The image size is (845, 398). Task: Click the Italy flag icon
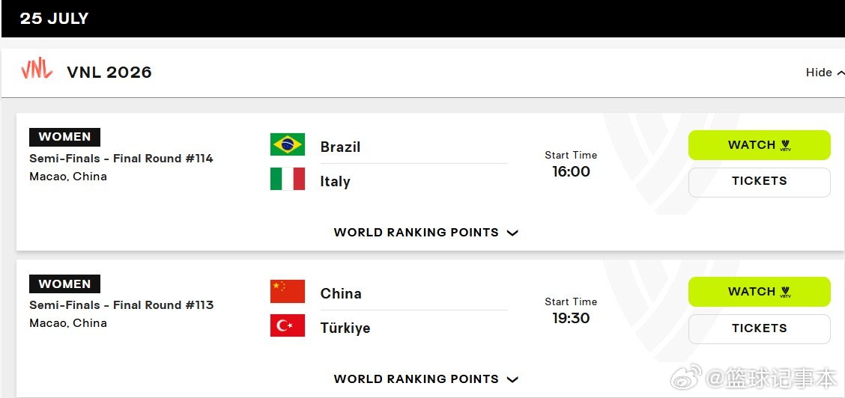coord(287,179)
